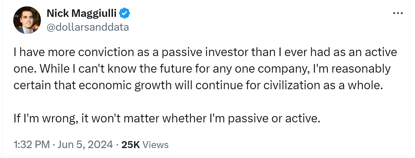Open the @dollarsanddata handle link
415x158 pixels.
88,27
